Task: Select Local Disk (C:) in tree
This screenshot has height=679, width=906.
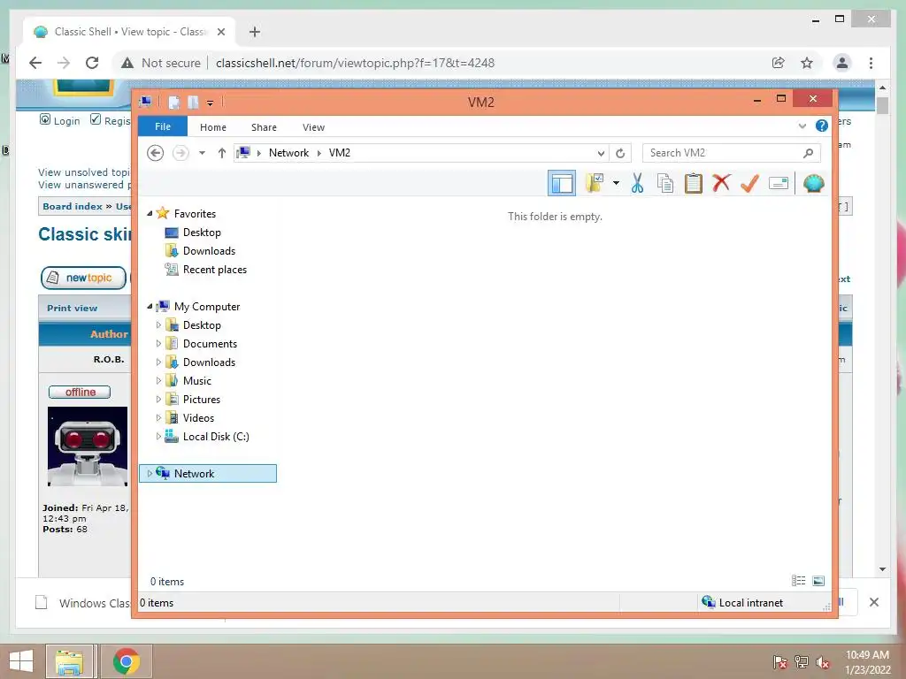Action: coord(216,437)
